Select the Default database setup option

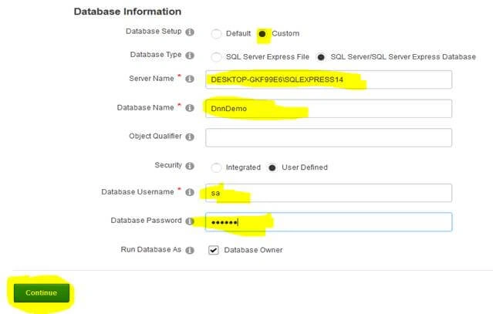coord(216,34)
